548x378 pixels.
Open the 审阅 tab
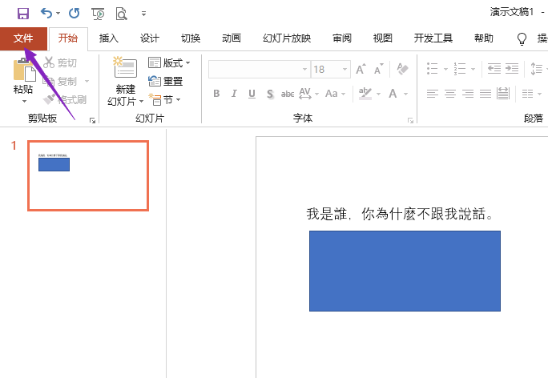342,38
